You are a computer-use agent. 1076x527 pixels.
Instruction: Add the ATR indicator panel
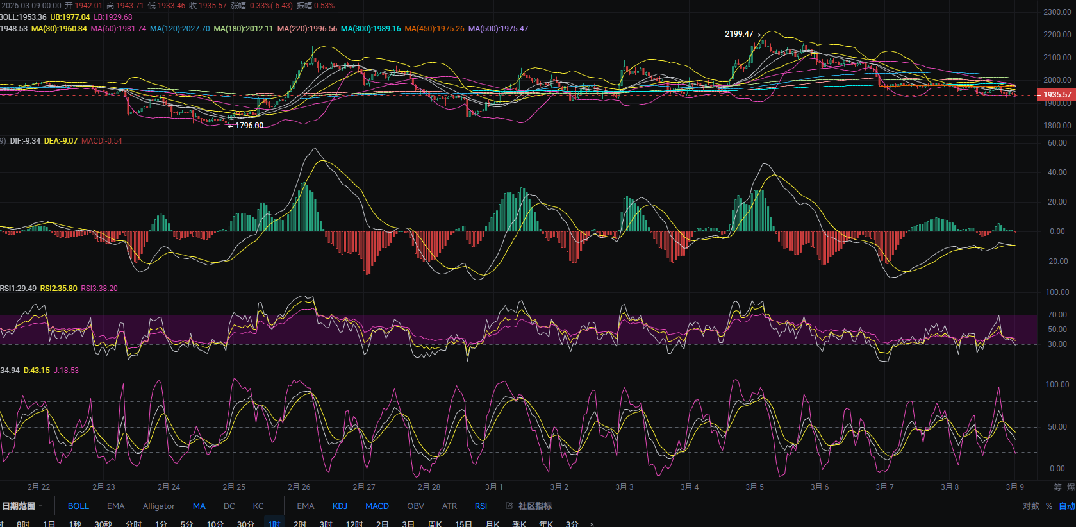pos(449,506)
